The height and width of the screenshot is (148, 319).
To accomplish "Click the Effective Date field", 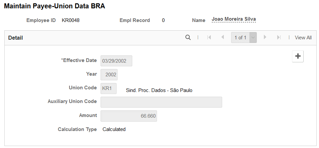I will 116,61.
